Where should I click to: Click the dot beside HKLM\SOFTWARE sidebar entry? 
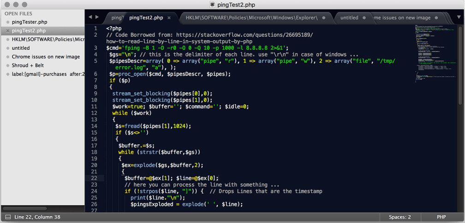(8, 39)
